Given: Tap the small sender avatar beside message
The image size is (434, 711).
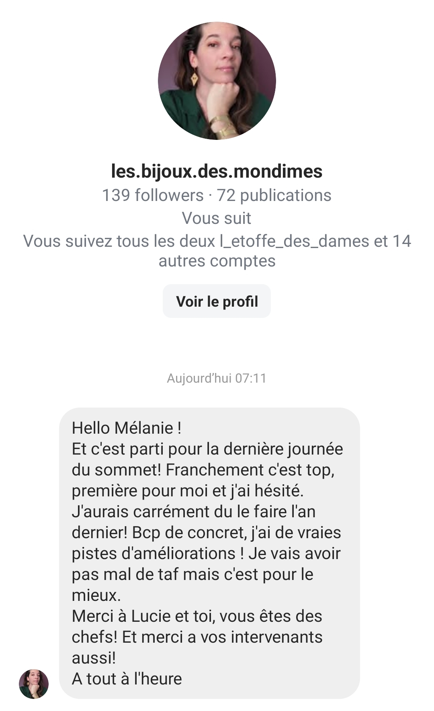Looking at the screenshot, I should 34,684.
